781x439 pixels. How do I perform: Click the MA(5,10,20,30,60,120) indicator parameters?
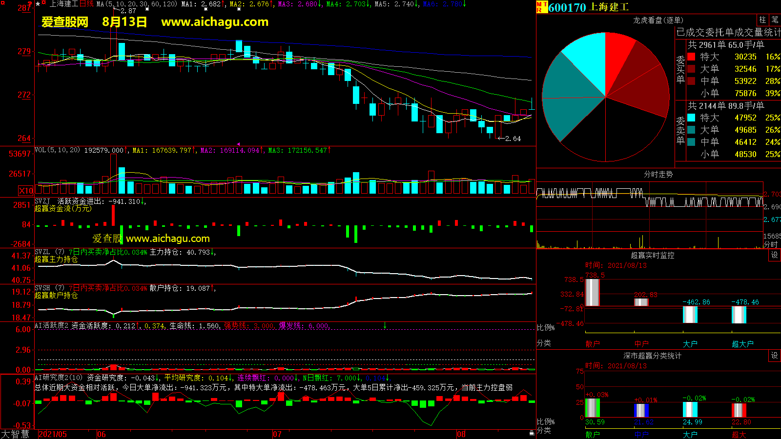[x=137, y=4]
